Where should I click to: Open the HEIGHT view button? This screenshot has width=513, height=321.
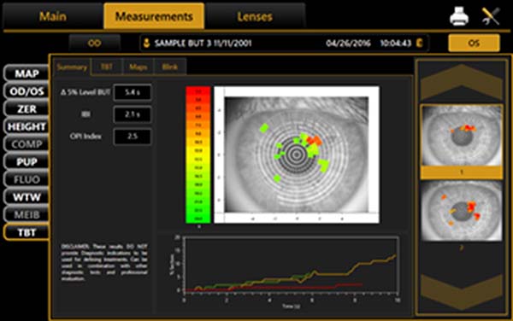click(27, 126)
